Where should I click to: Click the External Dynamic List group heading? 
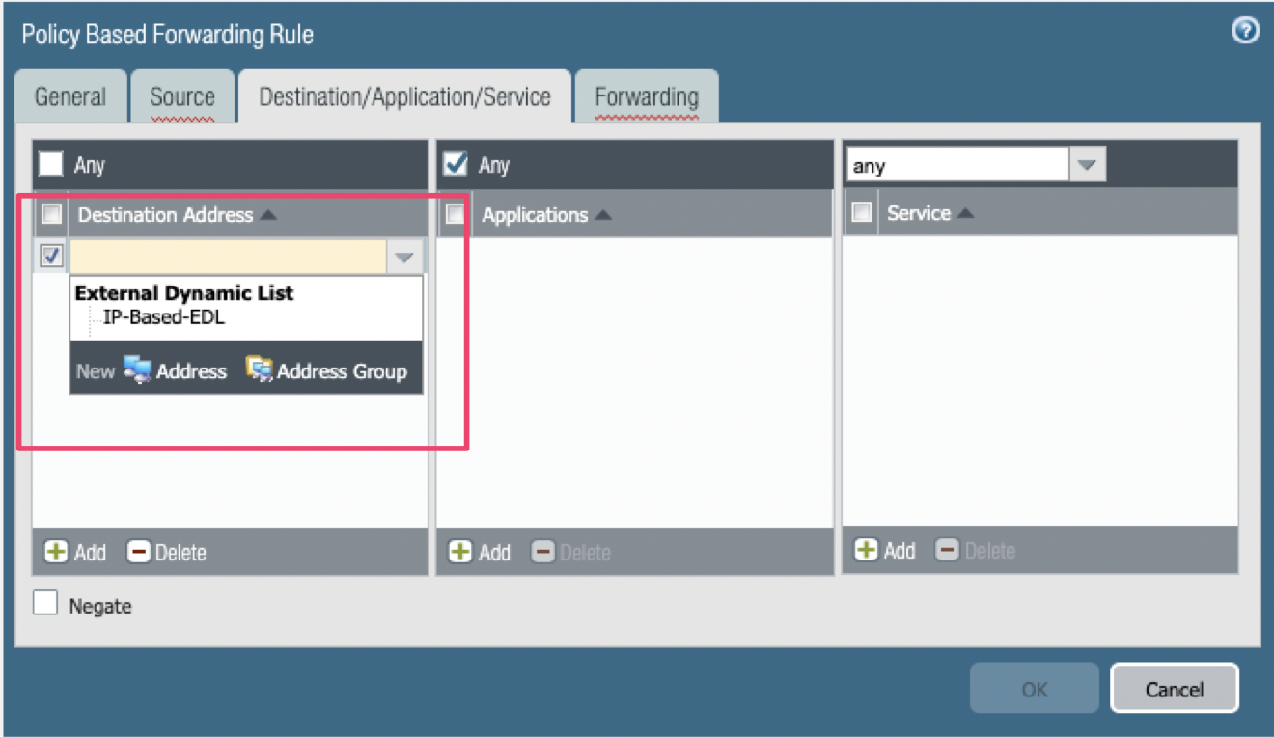(x=184, y=293)
